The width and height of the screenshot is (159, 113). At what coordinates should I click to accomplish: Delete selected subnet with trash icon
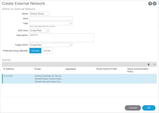[x=148, y=64]
